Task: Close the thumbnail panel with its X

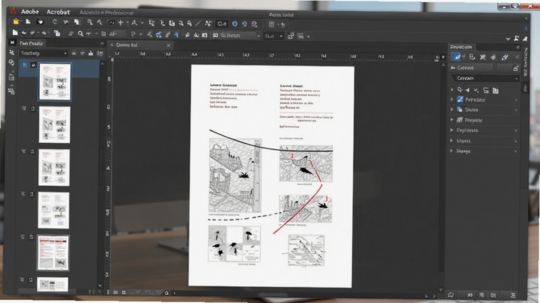Action: [102, 44]
